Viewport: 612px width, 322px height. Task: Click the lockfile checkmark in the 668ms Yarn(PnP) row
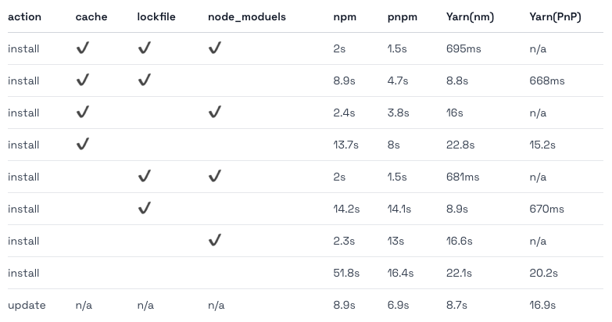tap(144, 80)
